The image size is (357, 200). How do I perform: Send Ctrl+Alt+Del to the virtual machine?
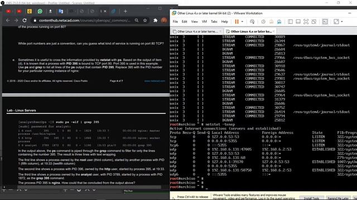[252, 22]
